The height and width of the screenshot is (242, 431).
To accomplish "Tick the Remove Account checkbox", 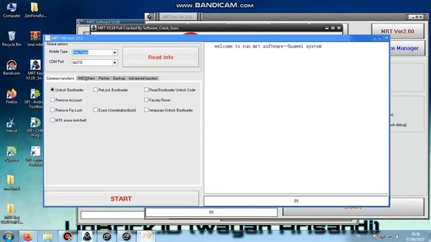I will click(x=53, y=100).
